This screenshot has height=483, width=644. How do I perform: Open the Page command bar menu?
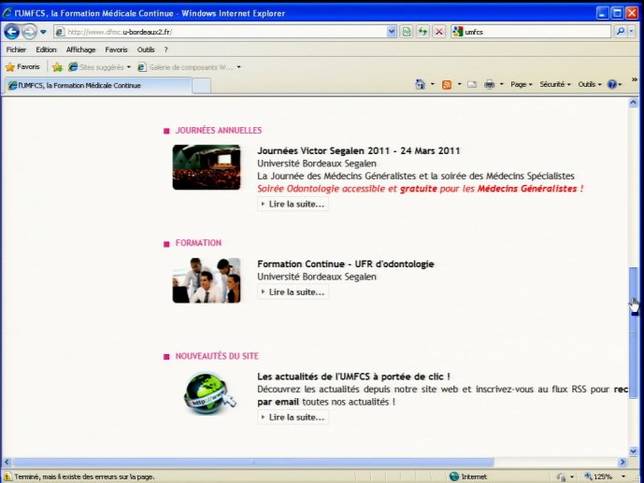click(522, 84)
